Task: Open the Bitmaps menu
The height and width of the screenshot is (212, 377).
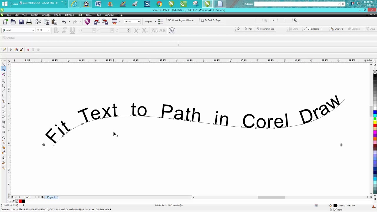Action: coord(69,15)
